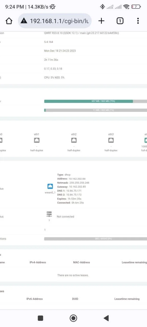Select the Address 10.162.202.84 line
The width and height of the screenshot is (147, 327).
pos(71,179)
